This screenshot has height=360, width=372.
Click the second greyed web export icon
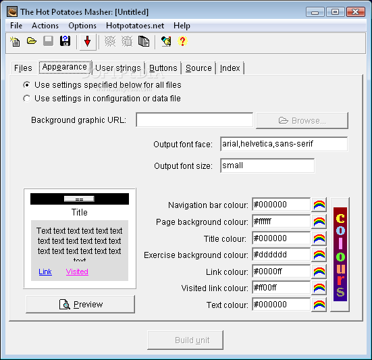click(127, 41)
